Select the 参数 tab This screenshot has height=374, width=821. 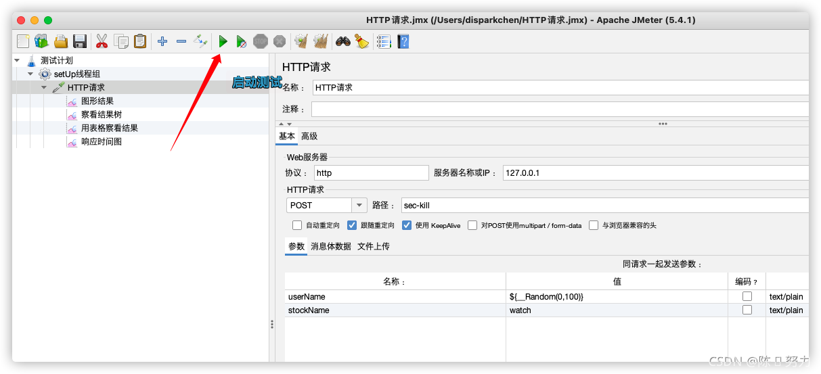point(296,246)
